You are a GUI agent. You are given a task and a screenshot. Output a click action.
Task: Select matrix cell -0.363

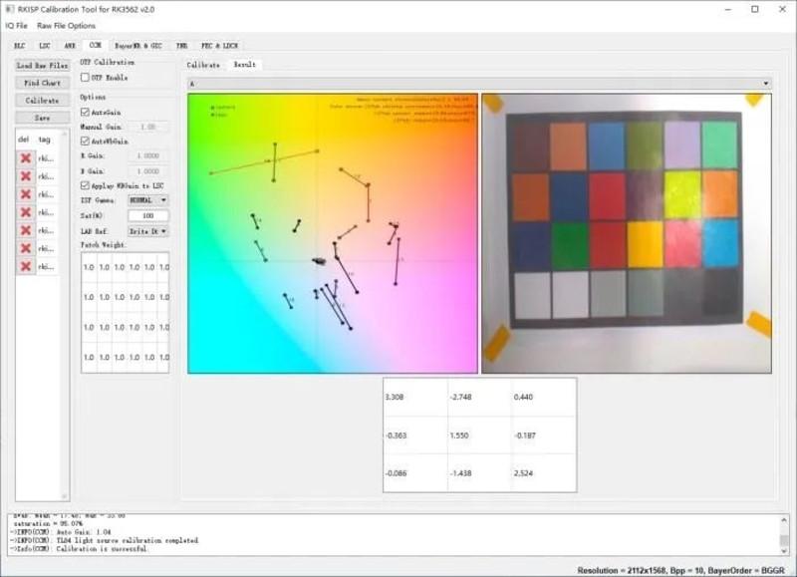point(415,435)
